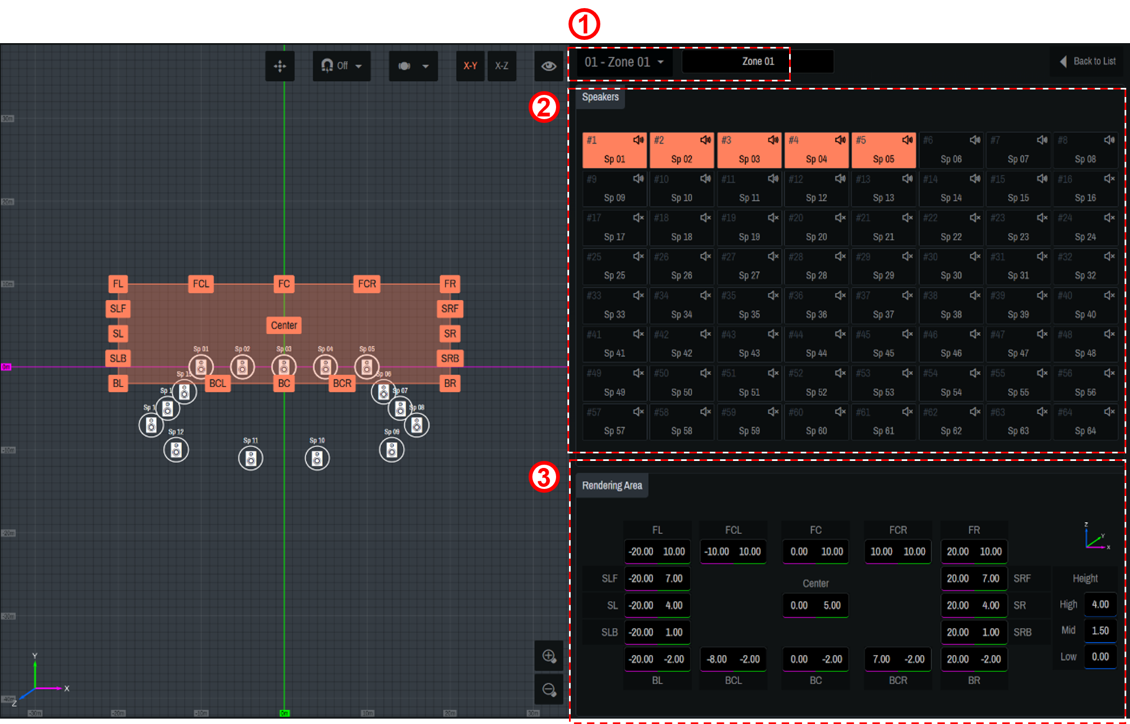Open the 01 - Zone 01 dropdown
The image size is (1130, 724).
pyautogui.click(x=624, y=63)
